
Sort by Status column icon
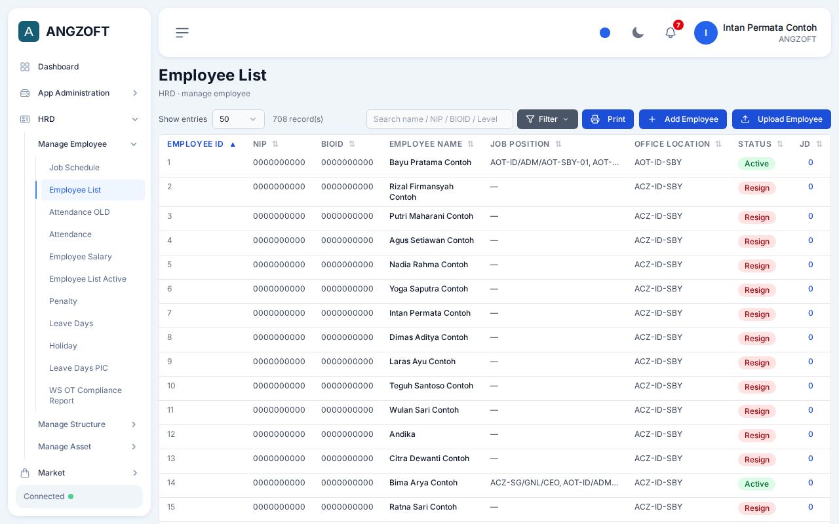[x=780, y=144]
